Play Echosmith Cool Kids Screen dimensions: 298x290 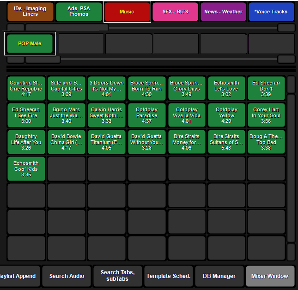click(26, 169)
